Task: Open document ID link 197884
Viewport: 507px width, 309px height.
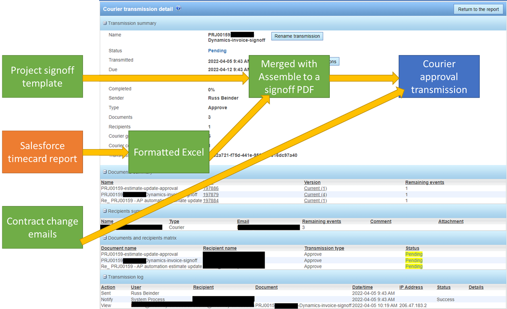Action: pos(210,201)
